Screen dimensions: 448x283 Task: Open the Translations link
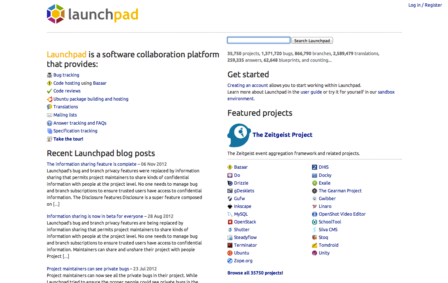tap(66, 107)
